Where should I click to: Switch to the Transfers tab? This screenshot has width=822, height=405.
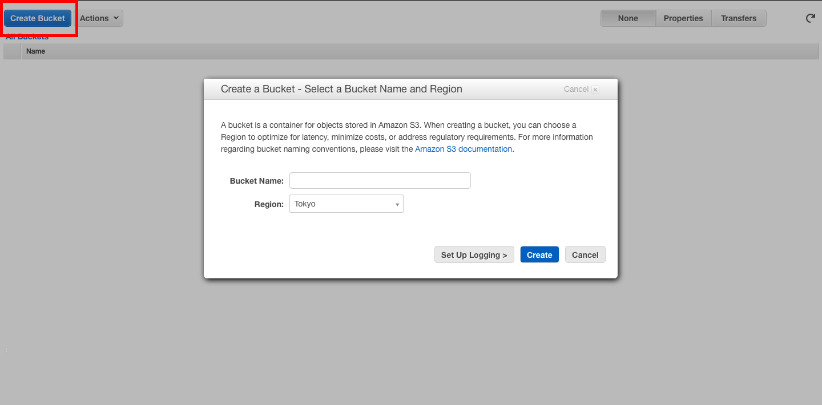pos(738,18)
